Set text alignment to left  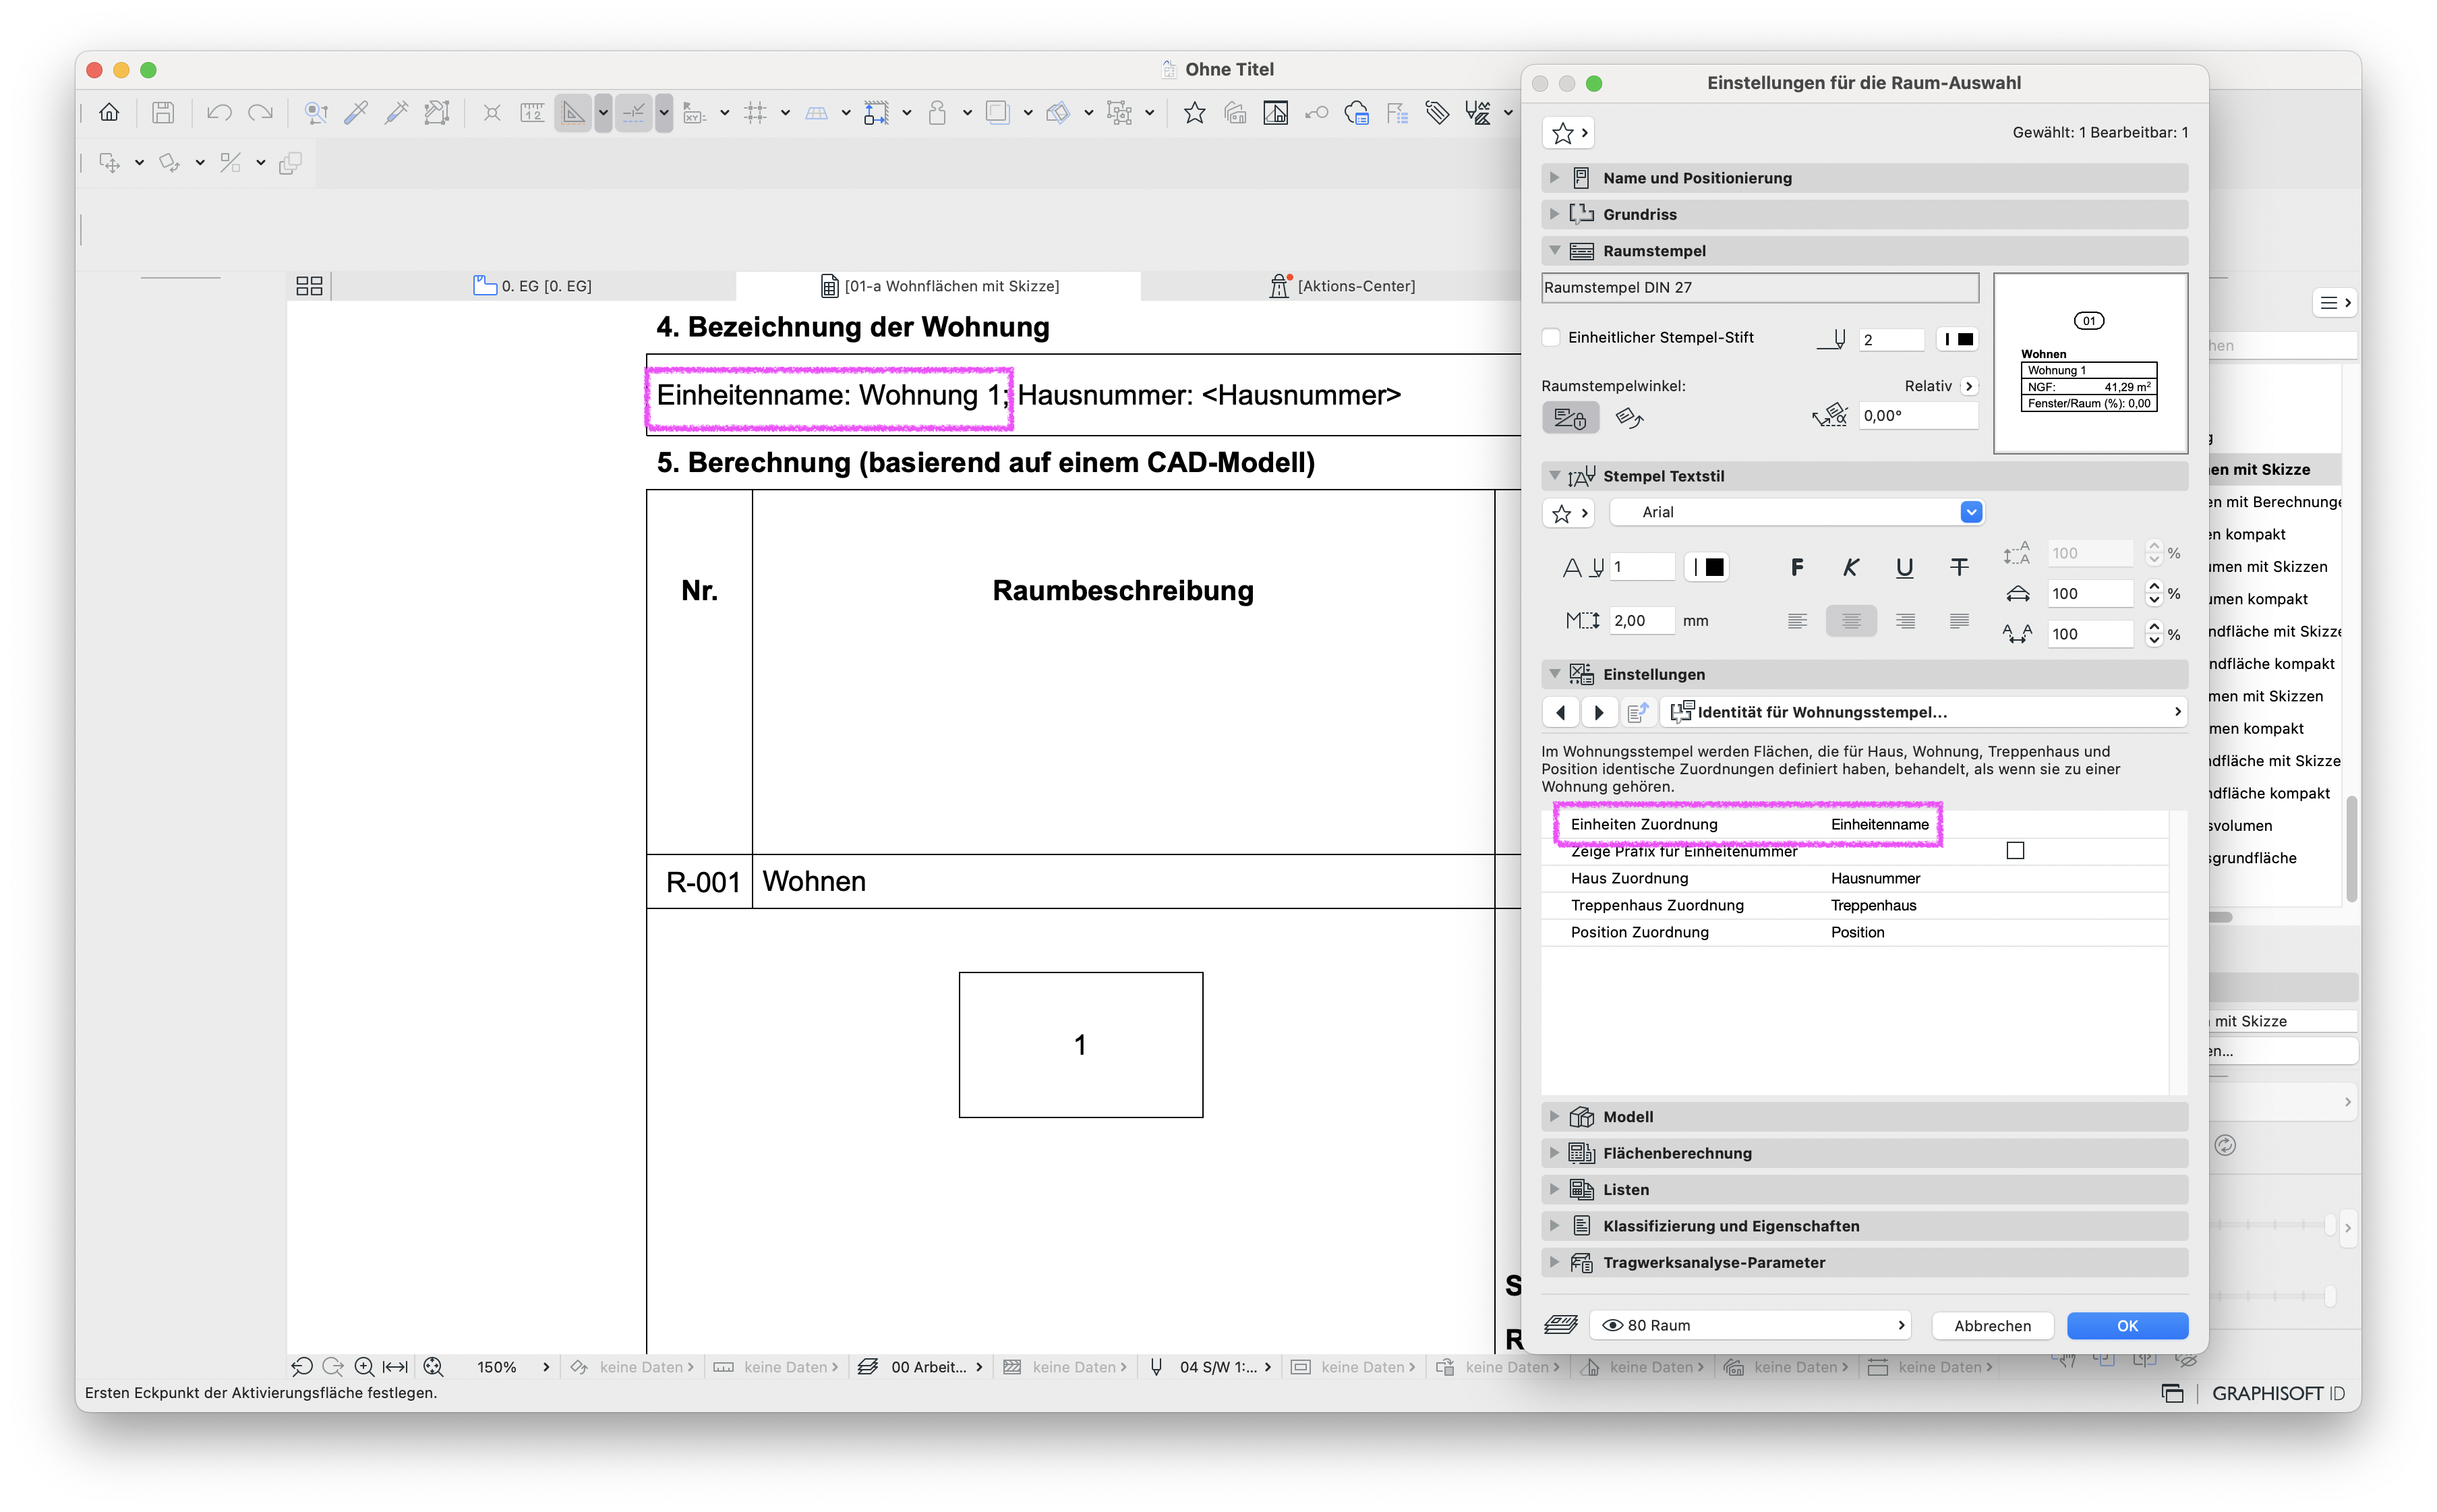click(1797, 621)
